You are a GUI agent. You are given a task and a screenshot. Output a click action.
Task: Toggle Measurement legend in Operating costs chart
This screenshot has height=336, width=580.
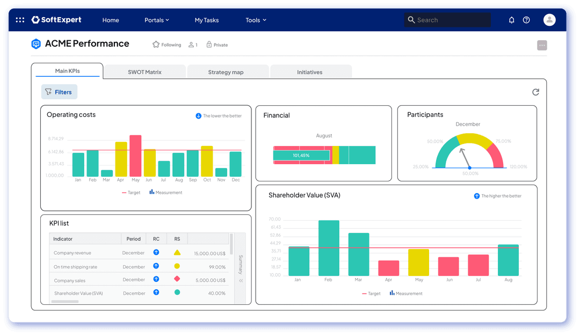point(165,192)
